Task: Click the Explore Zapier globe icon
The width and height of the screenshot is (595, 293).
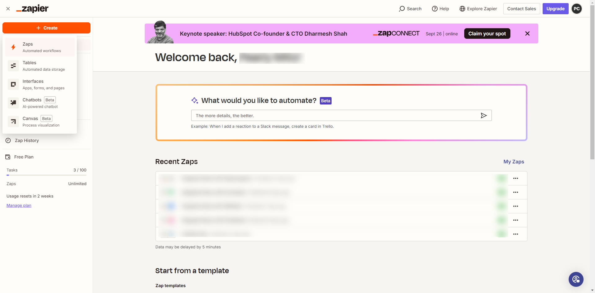Action: [462, 9]
